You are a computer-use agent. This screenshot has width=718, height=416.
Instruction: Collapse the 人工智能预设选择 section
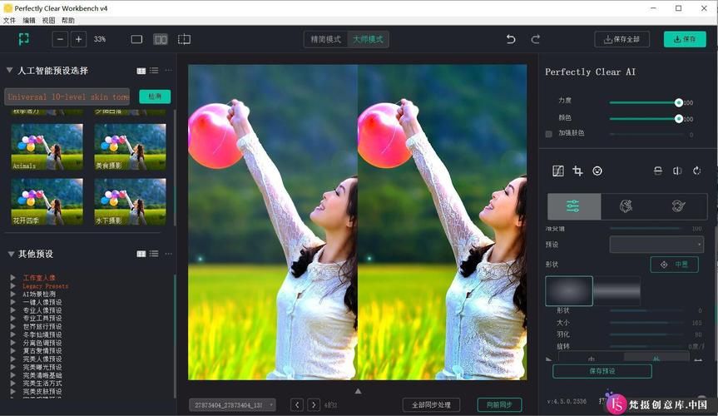pyautogui.click(x=9, y=70)
